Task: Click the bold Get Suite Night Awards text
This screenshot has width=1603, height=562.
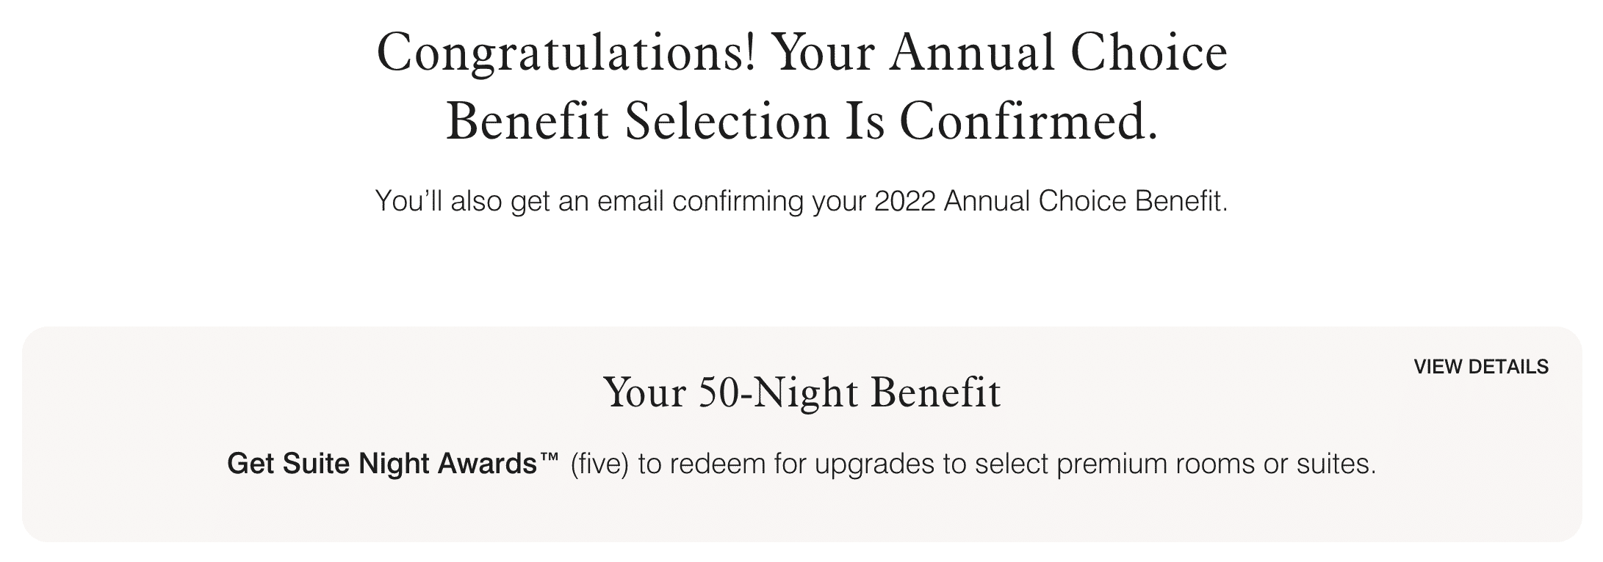Action: tap(382, 464)
